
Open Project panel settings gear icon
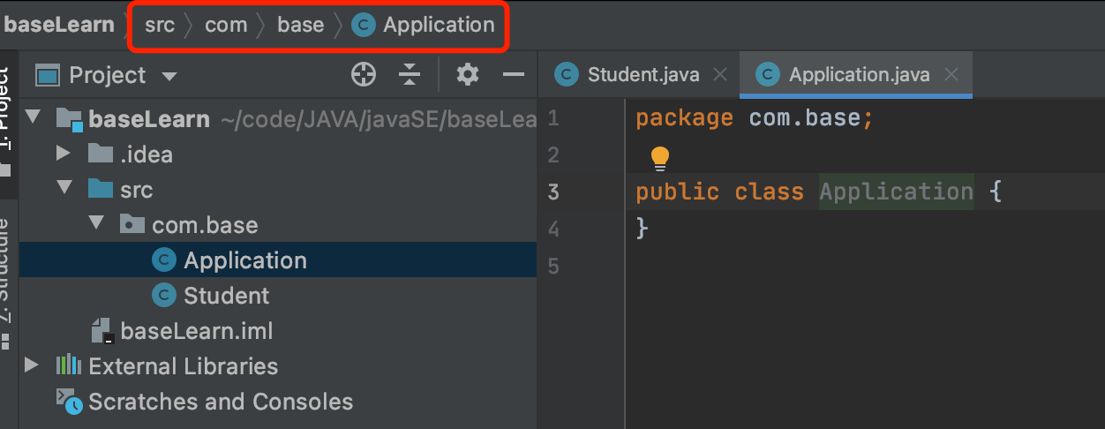pyautogui.click(x=467, y=75)
